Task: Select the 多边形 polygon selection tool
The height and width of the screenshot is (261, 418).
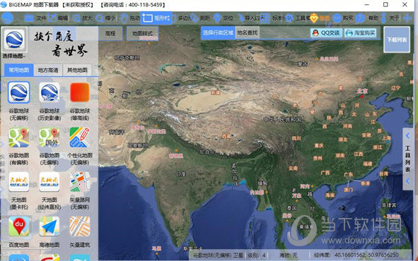Action: click(x=182, y=18)
